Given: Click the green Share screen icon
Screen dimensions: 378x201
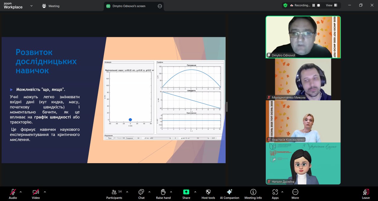Looking at the screenshot, I should click(x=186, y=192).
